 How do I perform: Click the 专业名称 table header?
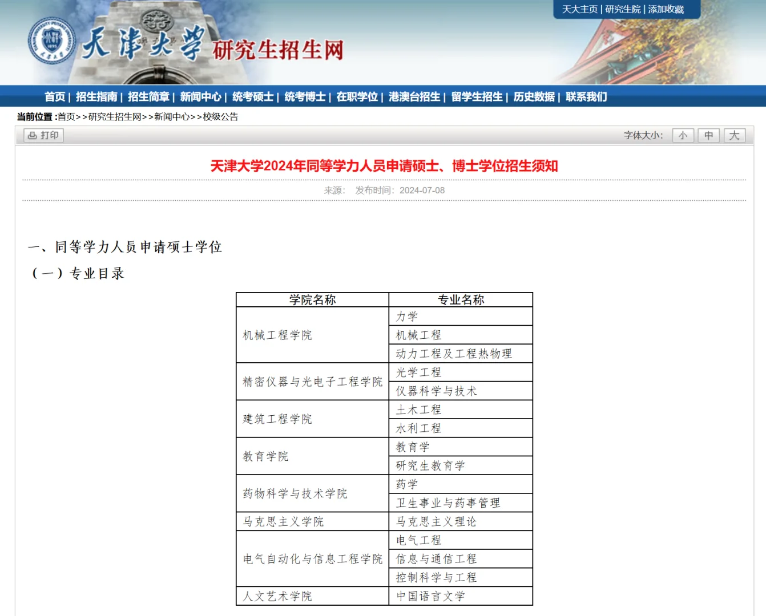(x=461, y=300)
